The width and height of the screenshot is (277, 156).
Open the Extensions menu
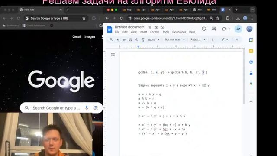click(179, 32)
